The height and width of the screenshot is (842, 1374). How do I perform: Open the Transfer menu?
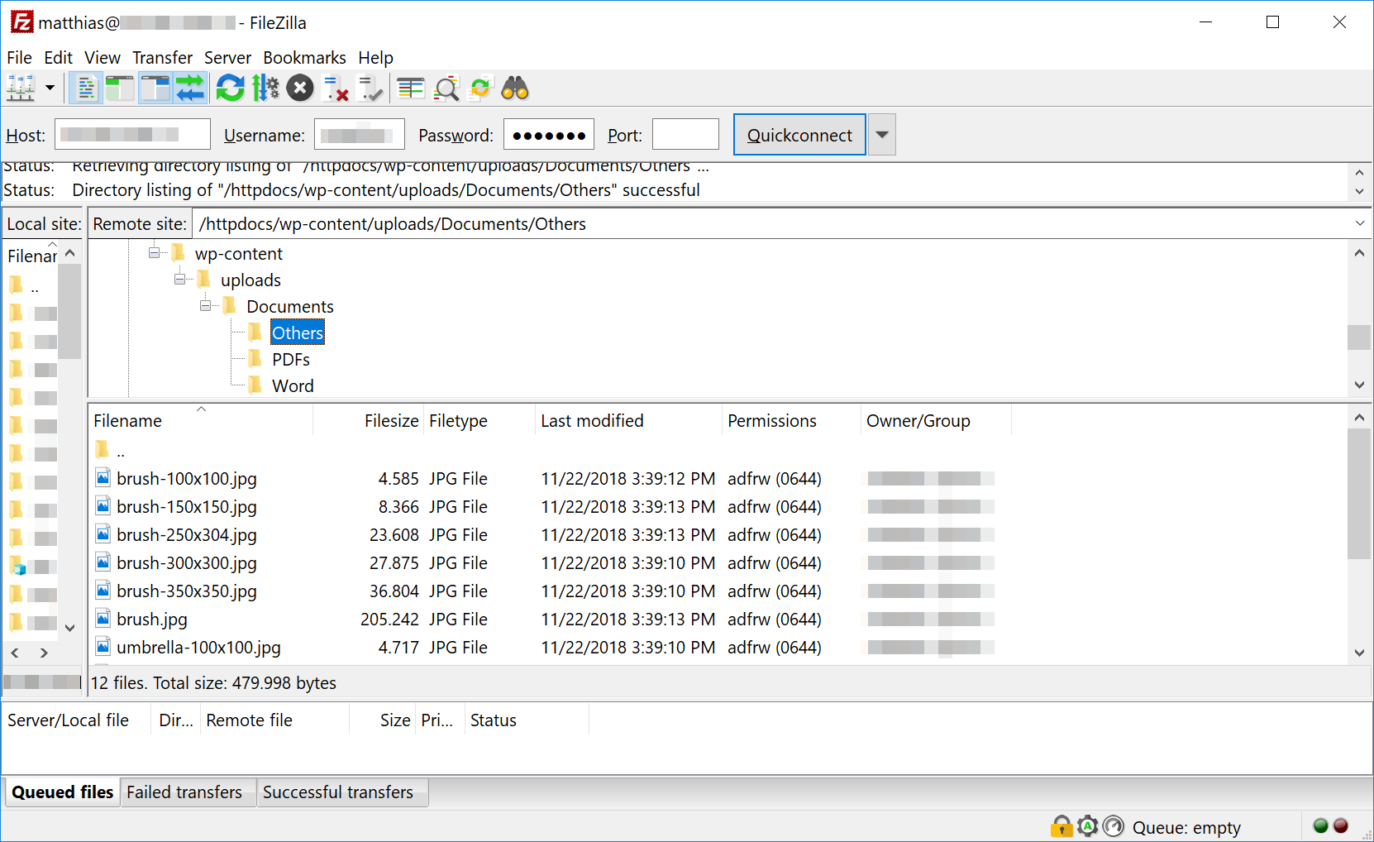pos(162,58)
